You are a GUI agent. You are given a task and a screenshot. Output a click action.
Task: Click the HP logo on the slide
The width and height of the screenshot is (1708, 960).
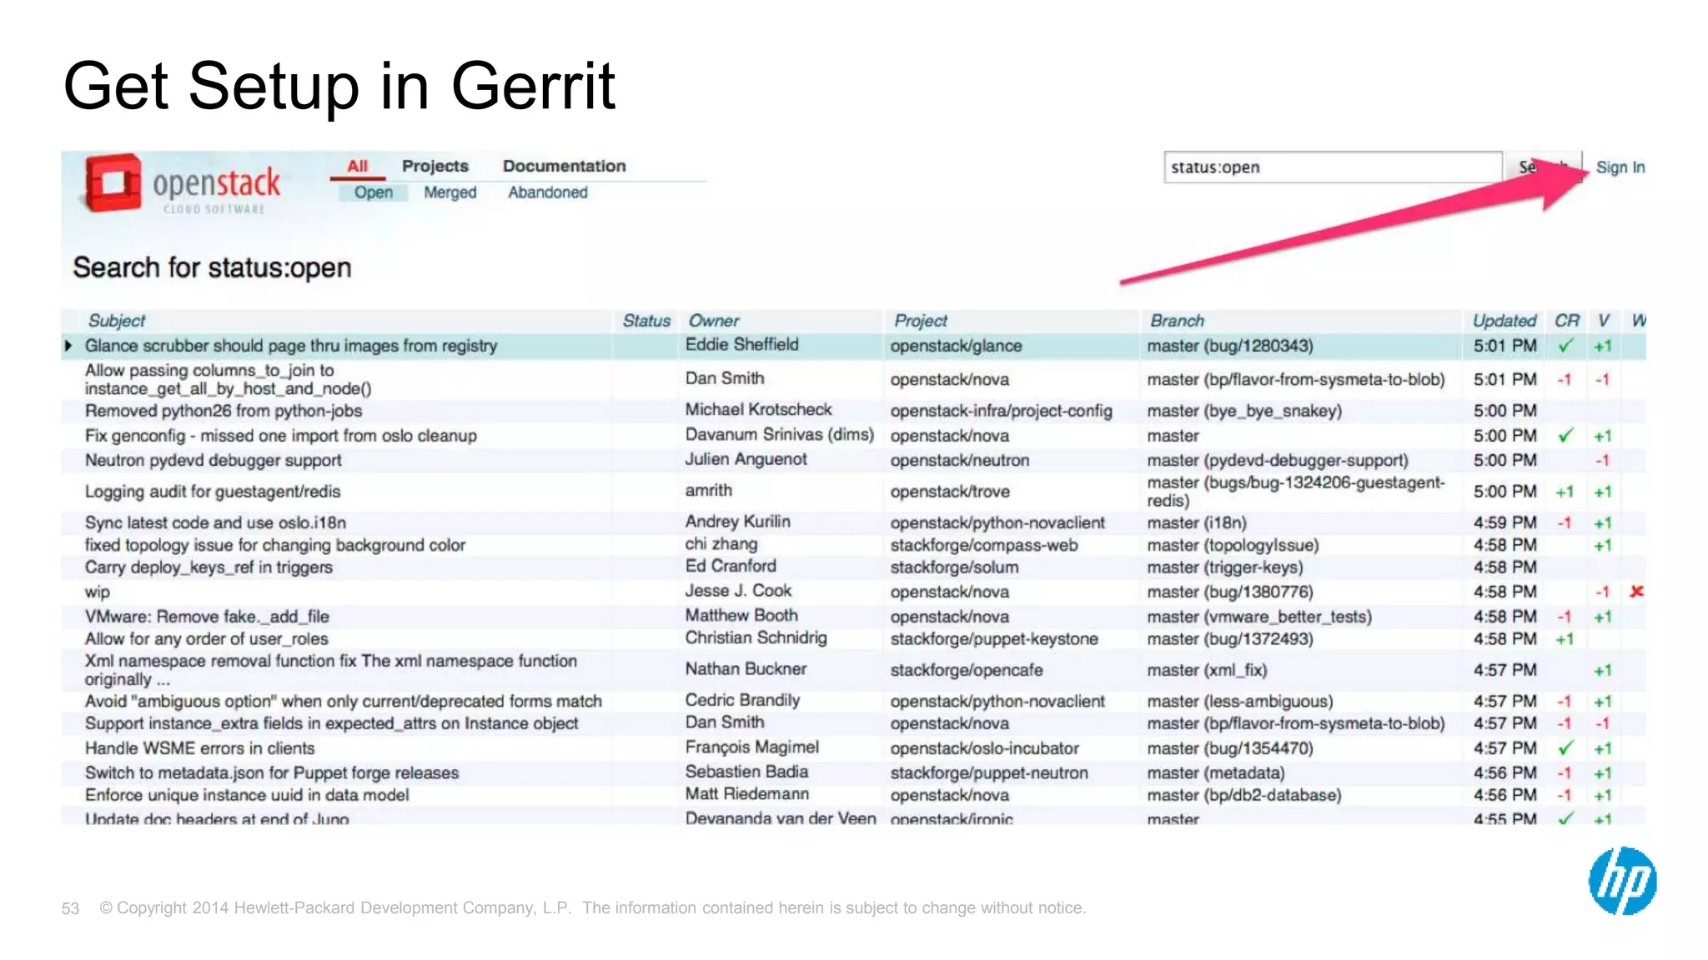(1622, 881)
